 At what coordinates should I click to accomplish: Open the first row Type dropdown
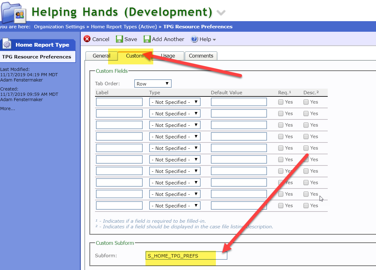(175, 102)
